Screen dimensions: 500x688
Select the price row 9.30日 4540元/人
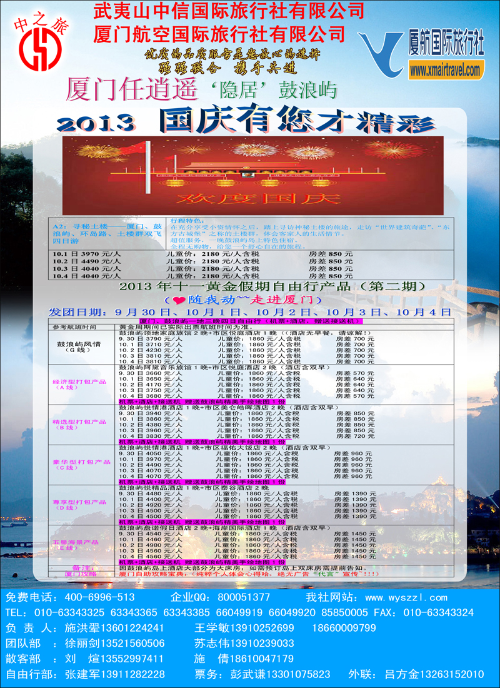[x=247, y=533]
